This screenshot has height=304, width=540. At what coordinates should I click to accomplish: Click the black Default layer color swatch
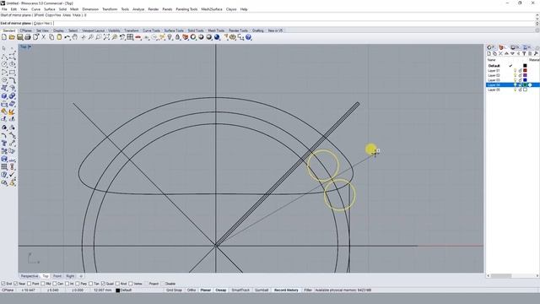(x=525, y=66)
